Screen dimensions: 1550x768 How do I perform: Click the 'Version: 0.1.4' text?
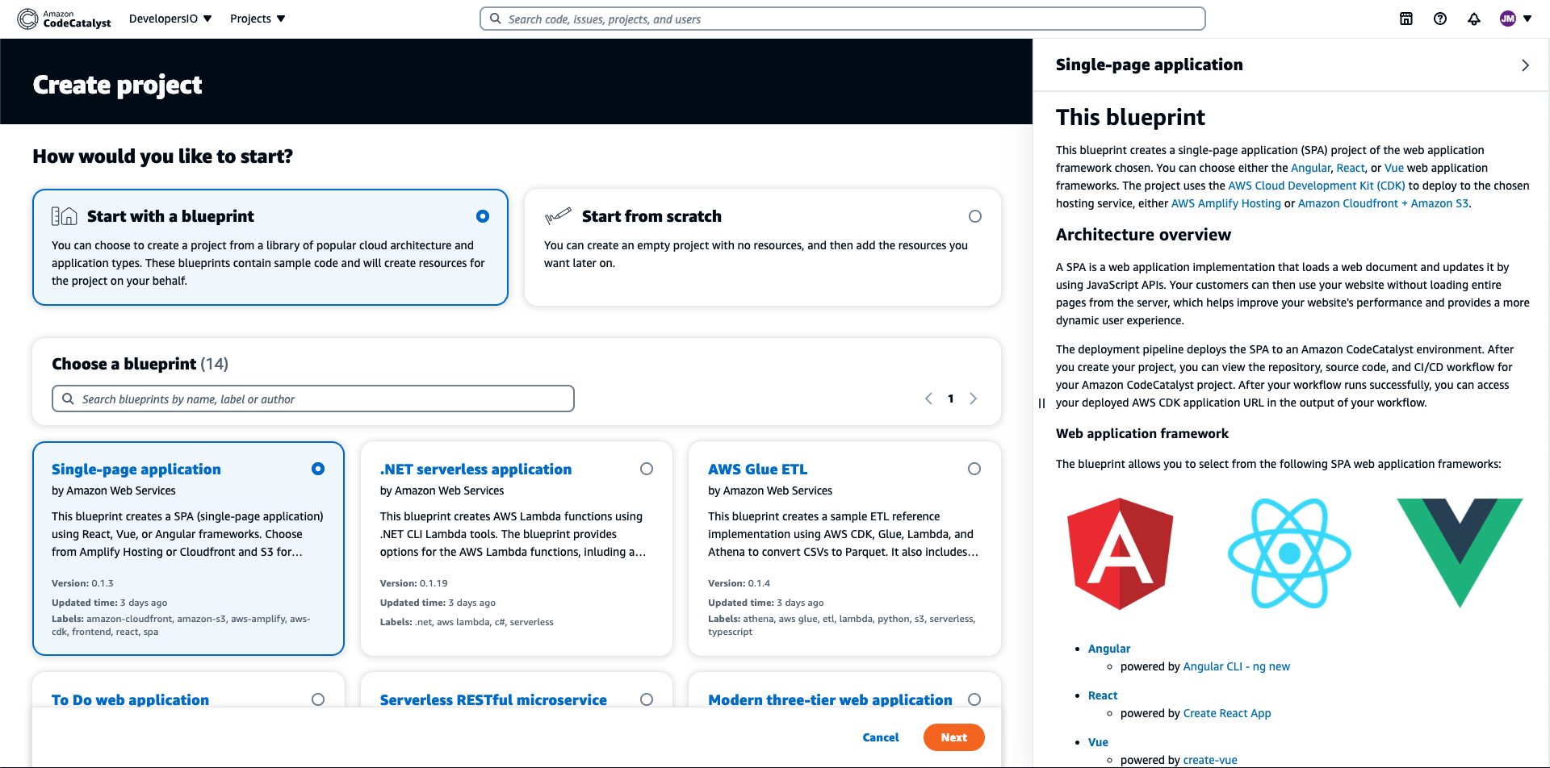739,583
